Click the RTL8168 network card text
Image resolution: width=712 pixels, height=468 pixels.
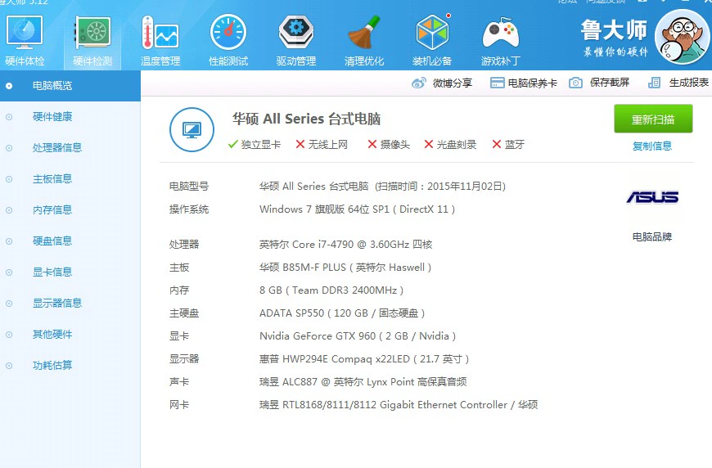tap(399, 405)
